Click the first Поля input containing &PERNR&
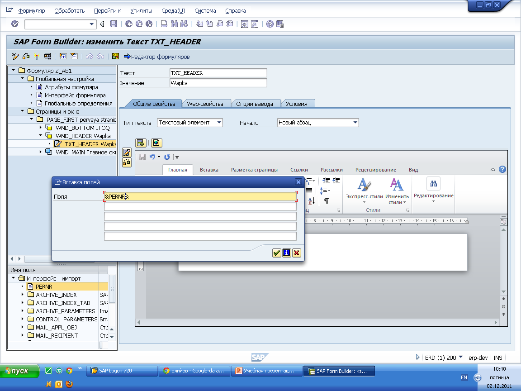521x391 pixels. tap(200, 196)
